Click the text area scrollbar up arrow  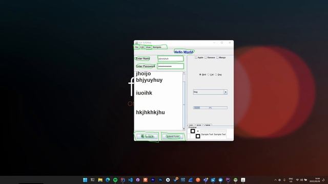(x=184, y=73)
